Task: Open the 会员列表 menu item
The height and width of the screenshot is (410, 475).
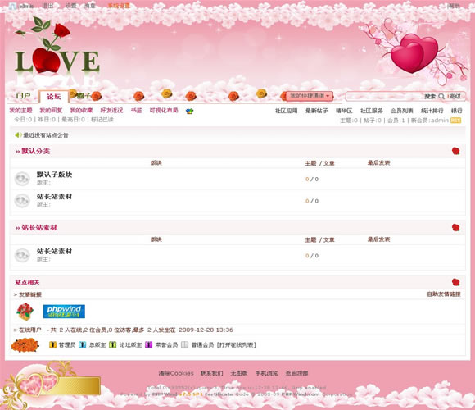Action: pyautogui.click(x=401, y=111)
